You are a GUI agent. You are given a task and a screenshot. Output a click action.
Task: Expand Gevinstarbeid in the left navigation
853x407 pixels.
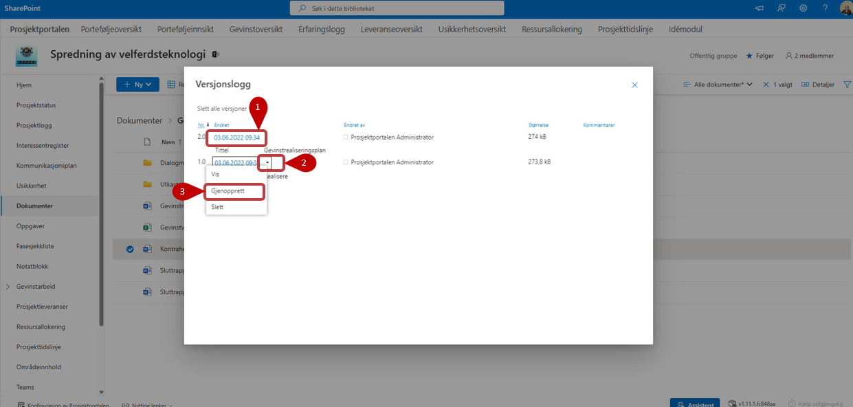pyautogui.click(x=8, y=286)
